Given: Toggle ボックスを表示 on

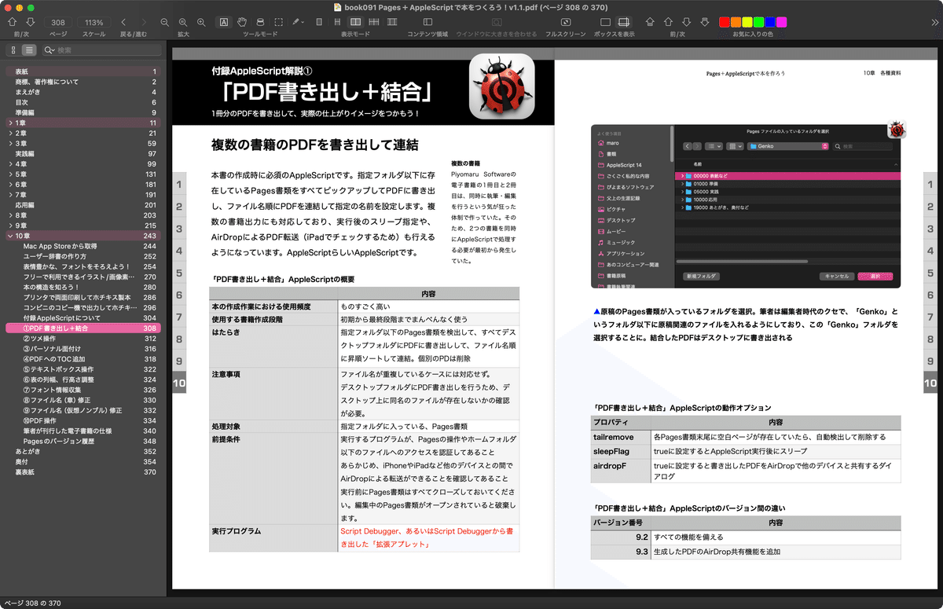Looking at the screenshot, I should coord(604,21).
